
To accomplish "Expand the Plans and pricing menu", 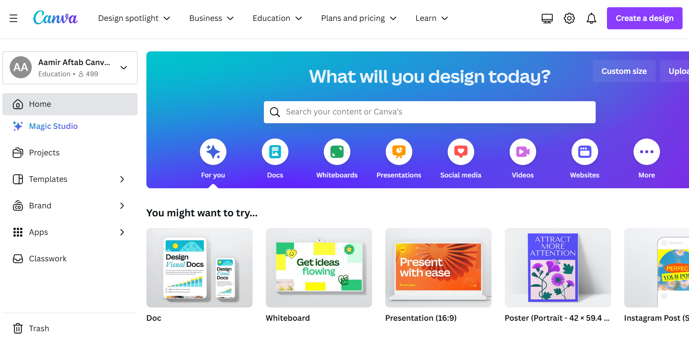I will (x=359, y=18).
